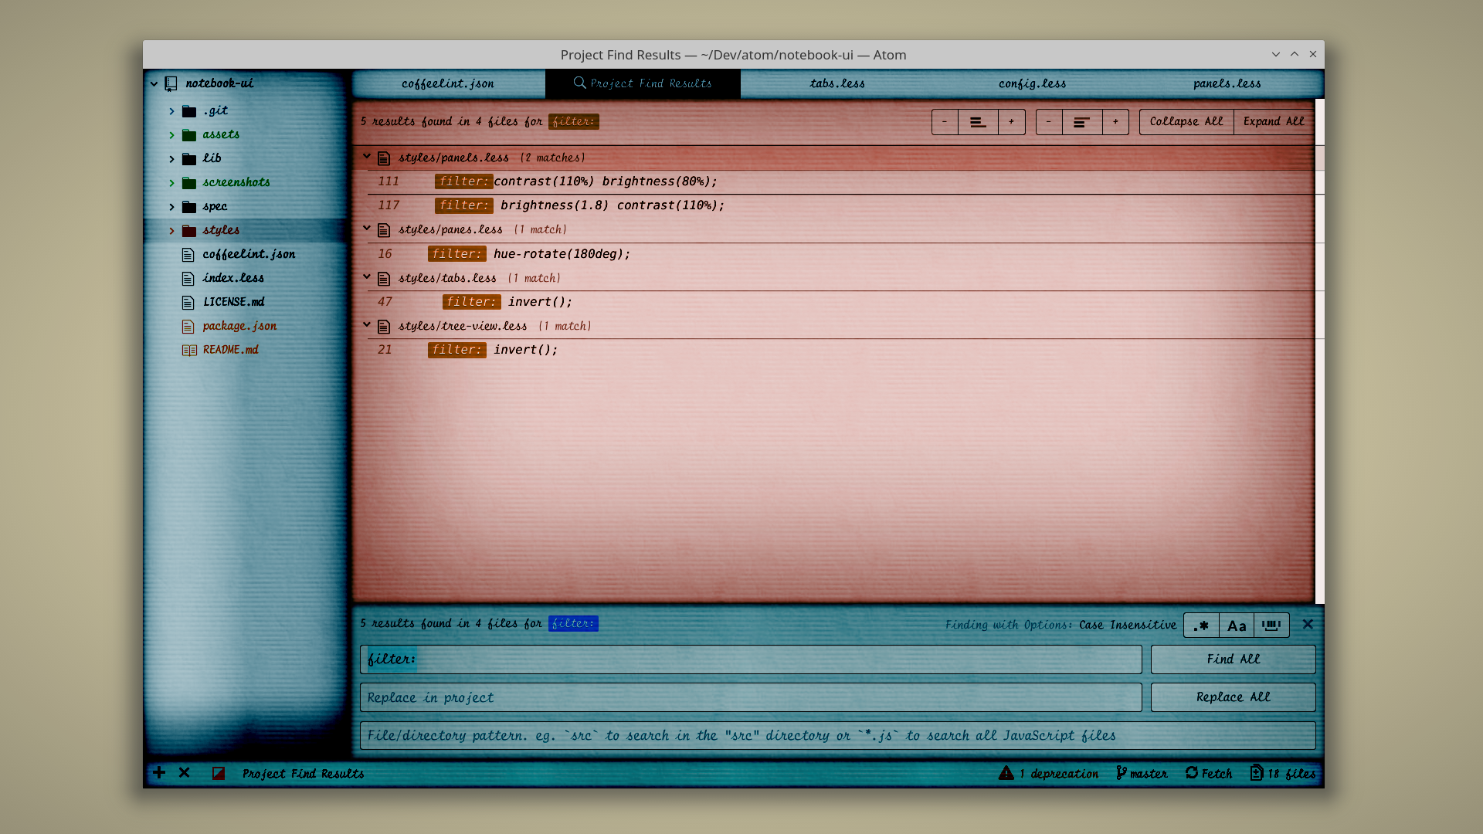Click the Collapse All button
This screenshot has width=1483, height=834.
coord(1186,122)
